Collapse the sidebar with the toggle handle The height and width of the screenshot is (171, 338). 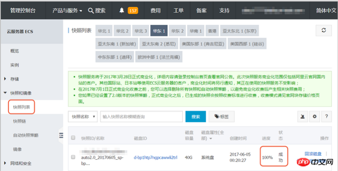(61, 135)
